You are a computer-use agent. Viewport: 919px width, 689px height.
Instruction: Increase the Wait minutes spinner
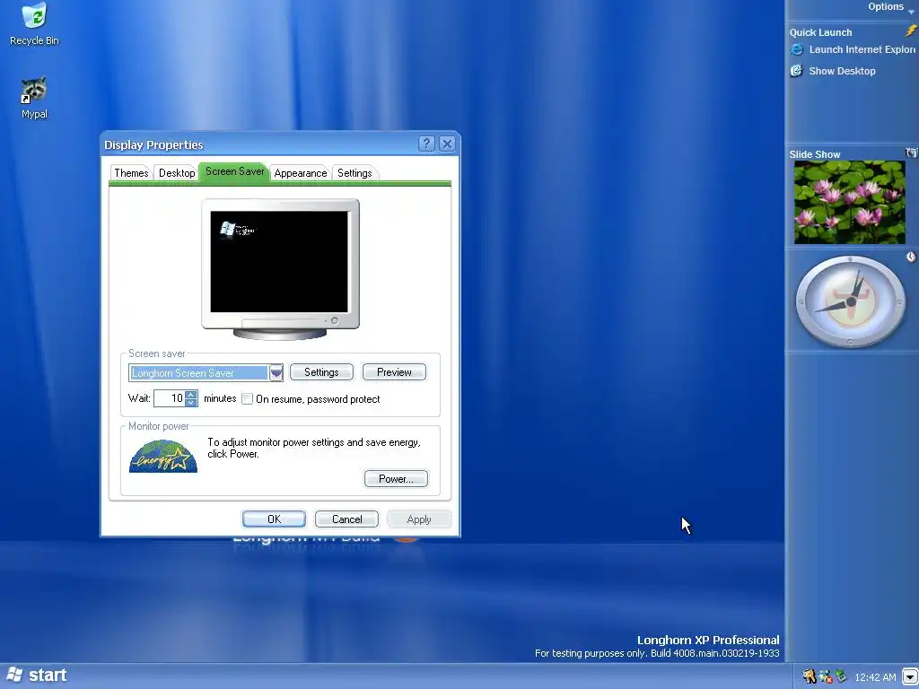point(191,395)
